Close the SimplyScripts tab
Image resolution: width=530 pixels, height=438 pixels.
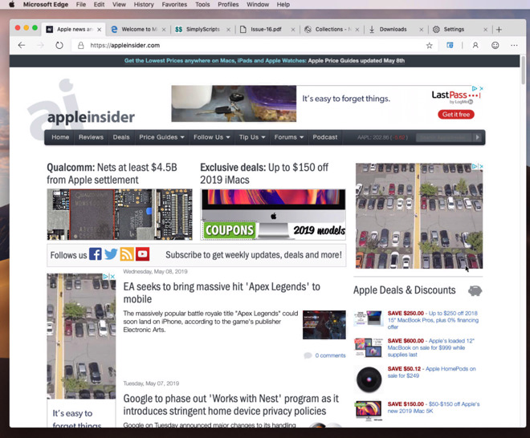click(x=229, y=30)
